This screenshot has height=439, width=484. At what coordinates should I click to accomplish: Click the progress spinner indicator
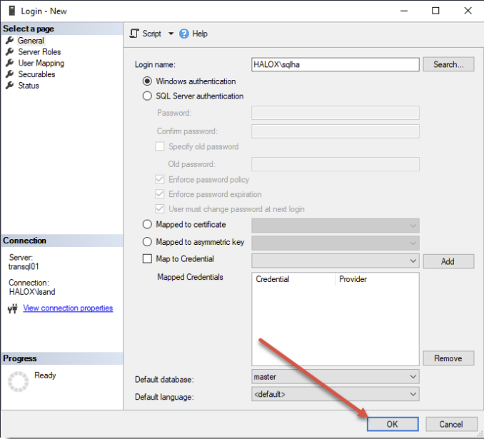click(19, 382)
